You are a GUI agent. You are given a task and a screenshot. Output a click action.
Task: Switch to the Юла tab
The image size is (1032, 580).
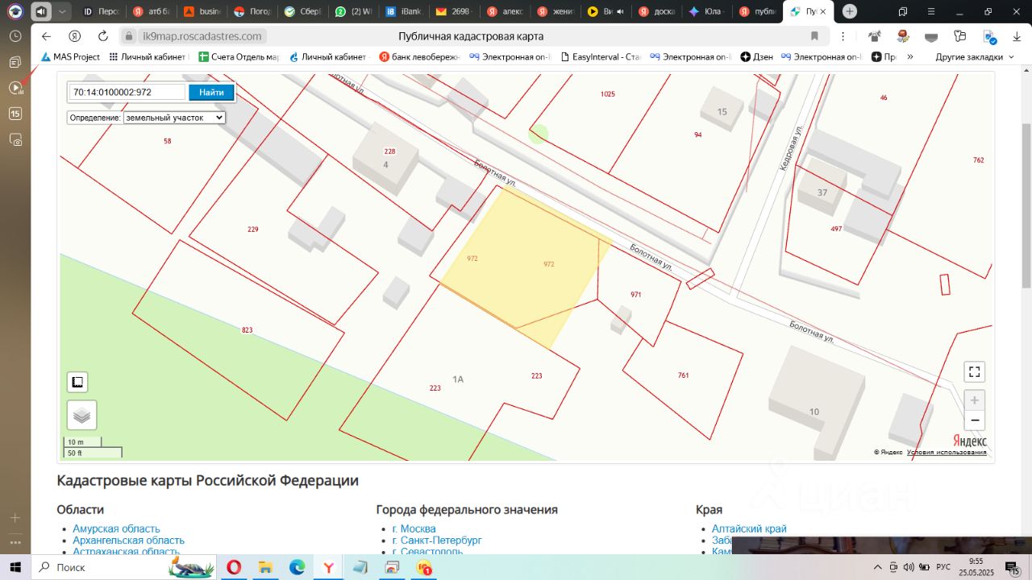coord(707,11)
